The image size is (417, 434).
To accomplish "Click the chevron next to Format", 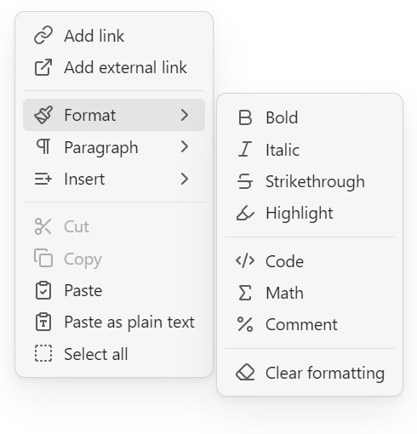I will click(x=185, y=115).
